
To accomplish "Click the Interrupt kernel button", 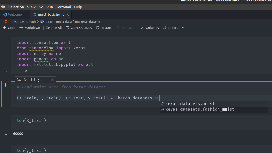I will 125,28.
